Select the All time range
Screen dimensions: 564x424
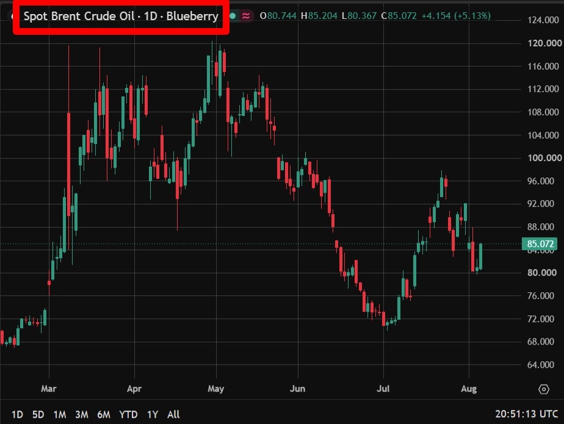173,415
